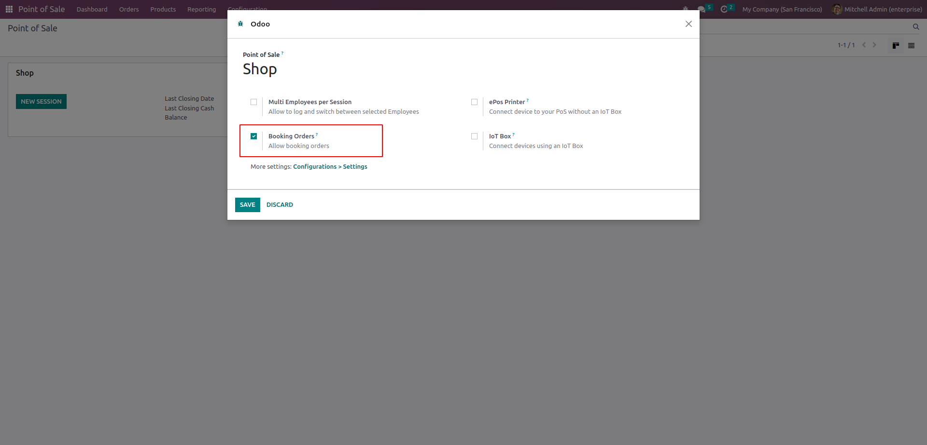Open the activities clock icon with 2 badge
This screenshot has height=445, width=927.
pos(724,9)
